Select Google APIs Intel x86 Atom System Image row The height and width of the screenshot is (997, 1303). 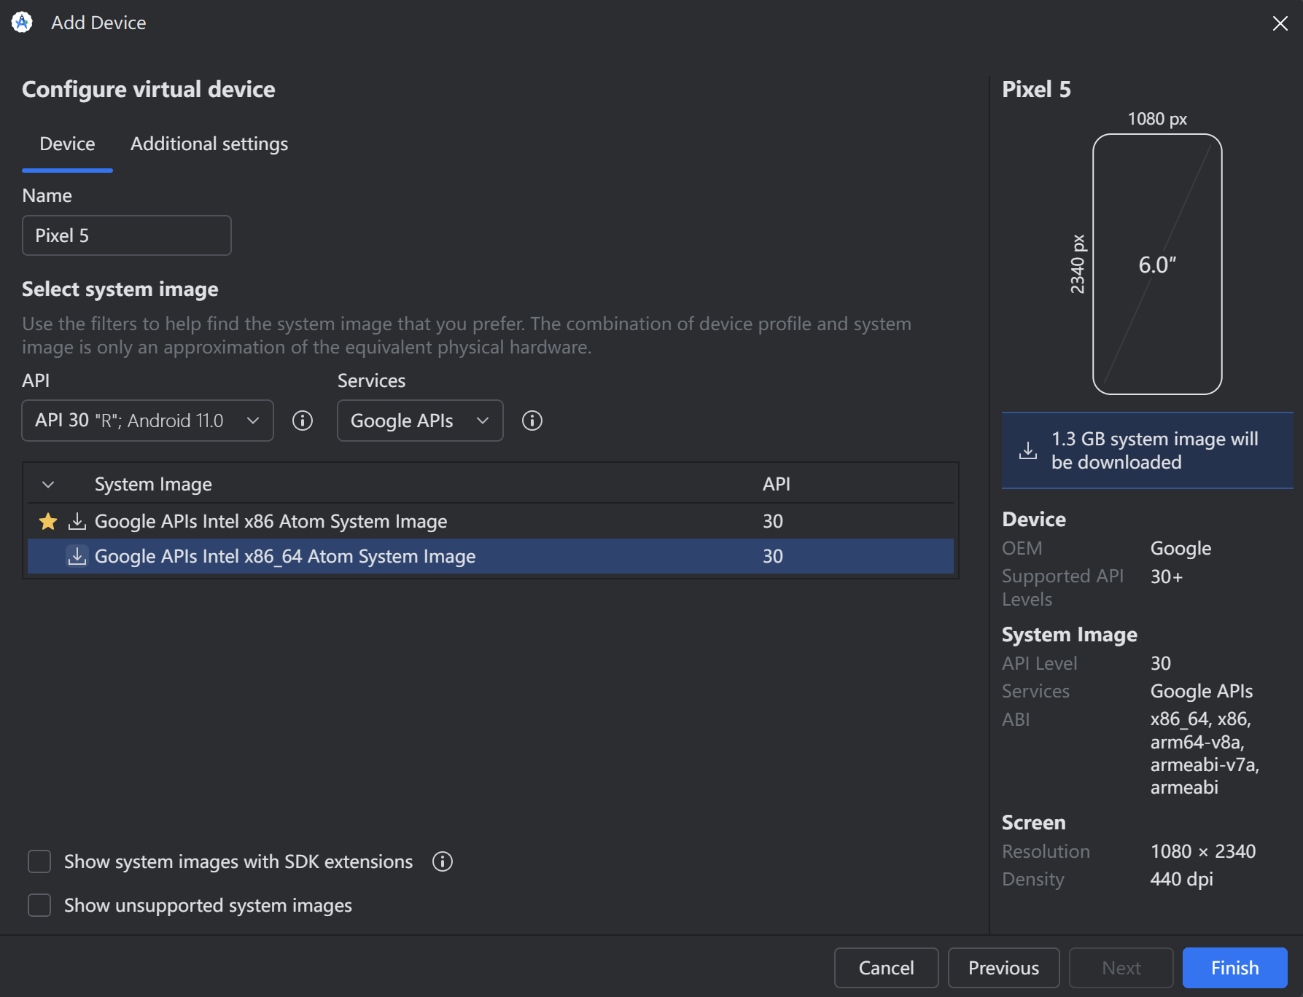click(x=490, y=521)
